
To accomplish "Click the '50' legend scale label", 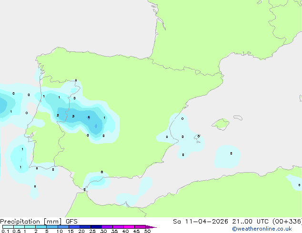I will (x=147, y=231).
